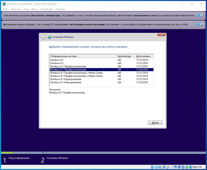Sort by Дата изменения column header
207x170 pixels.
tap(144, 56)
